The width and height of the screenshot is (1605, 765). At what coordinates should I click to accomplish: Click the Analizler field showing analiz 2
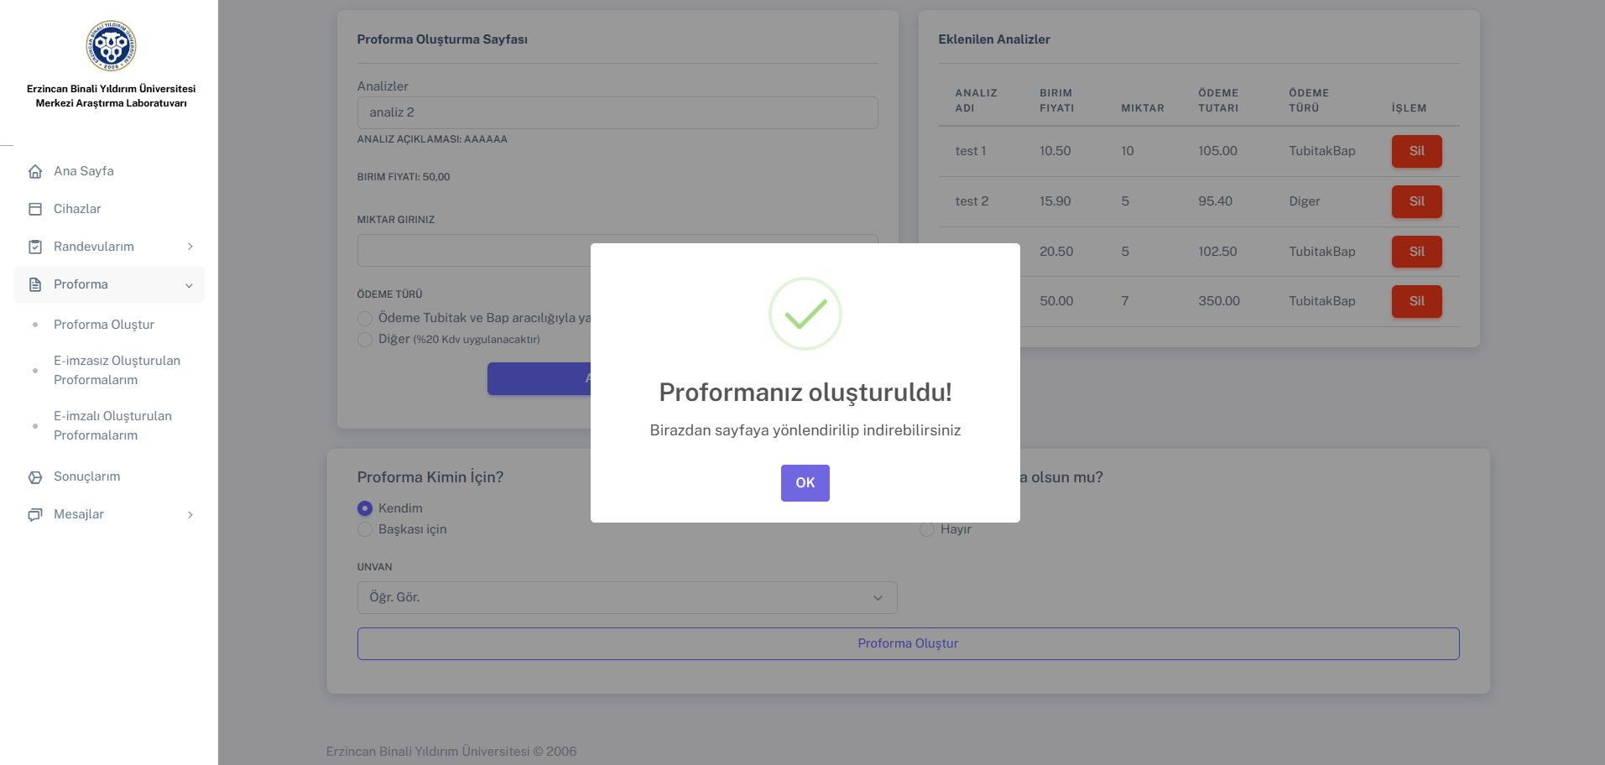(617, 112)
